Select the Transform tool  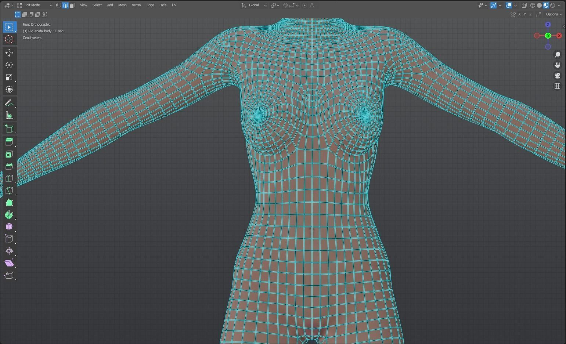(x=9, y=89)
